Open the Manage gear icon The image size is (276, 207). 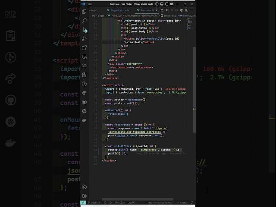(x=85, y=196)
